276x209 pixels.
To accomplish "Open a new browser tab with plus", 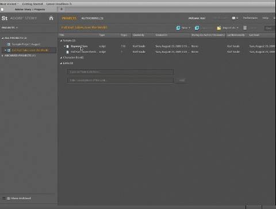I will [62, 9].
